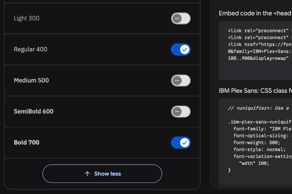Click the link href line in embed code

260,45
